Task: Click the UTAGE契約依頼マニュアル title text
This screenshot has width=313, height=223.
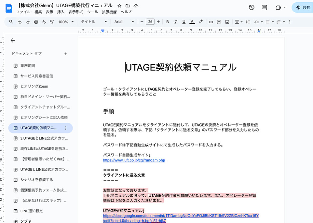Action: pyautogui.click(x=181, y=67)
